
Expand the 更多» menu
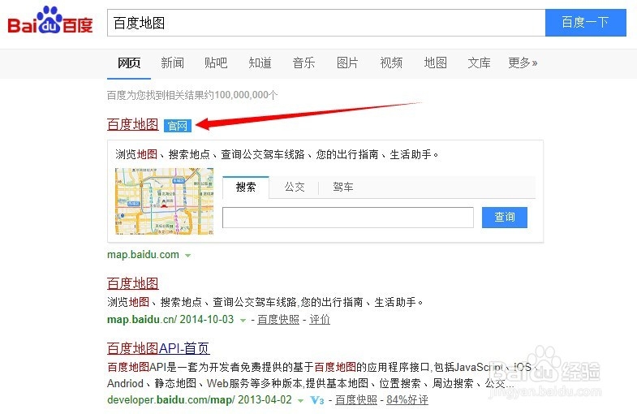pyautogui.click(x=523, y=63)
